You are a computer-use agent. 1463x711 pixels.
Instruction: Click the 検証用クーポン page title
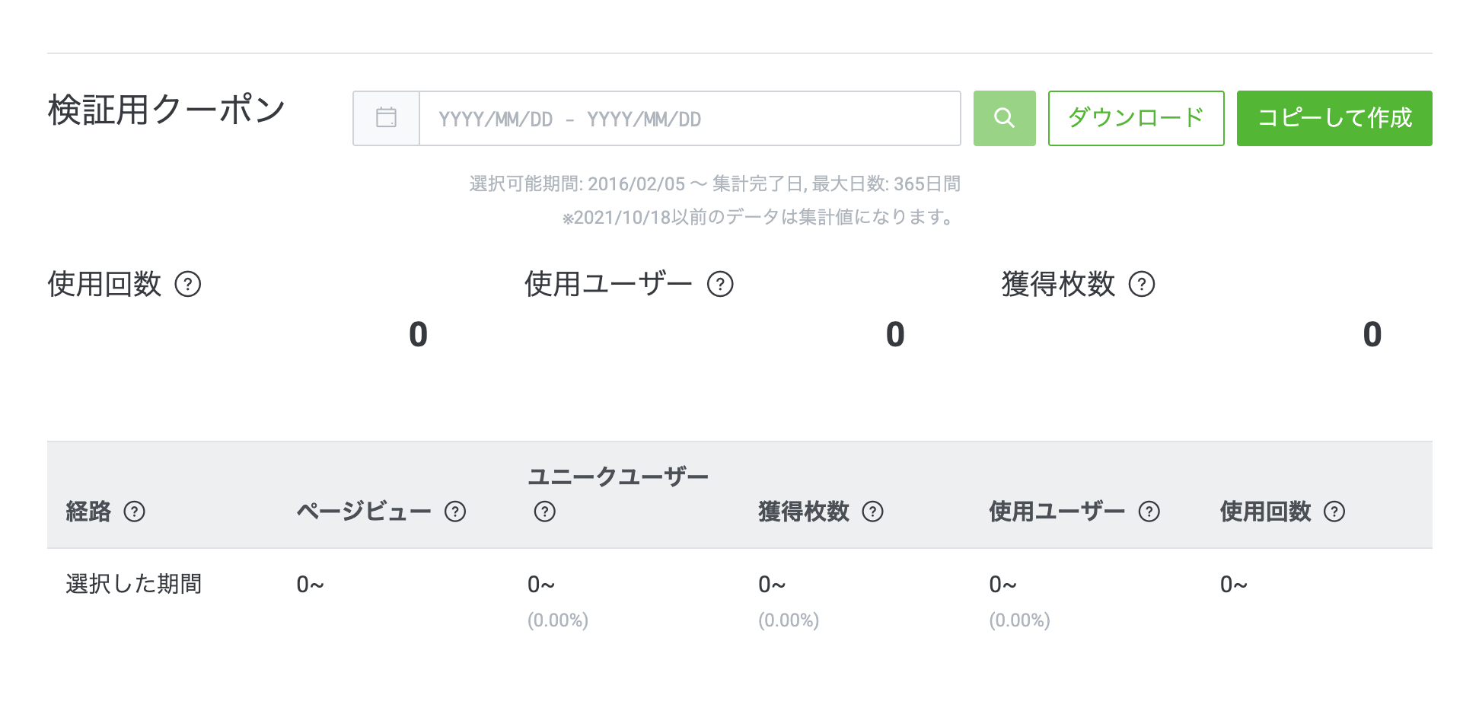click(166, 110)
